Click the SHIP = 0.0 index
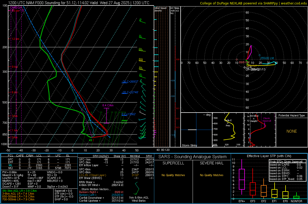 pyautogui.click(x=61, y=199)
